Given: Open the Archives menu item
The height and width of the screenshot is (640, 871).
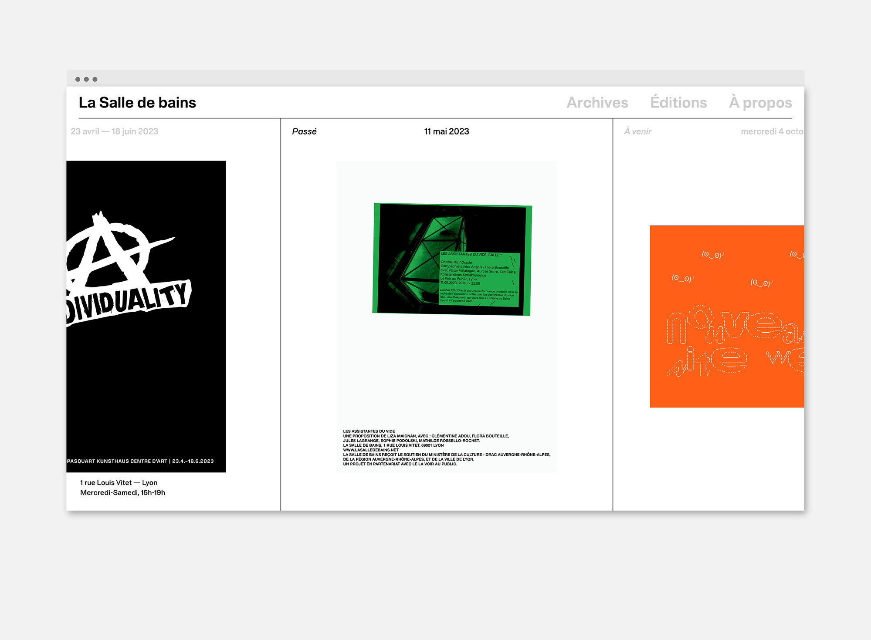Looking at the screenshot, I should pyautogui.click(x=597, y=103).
